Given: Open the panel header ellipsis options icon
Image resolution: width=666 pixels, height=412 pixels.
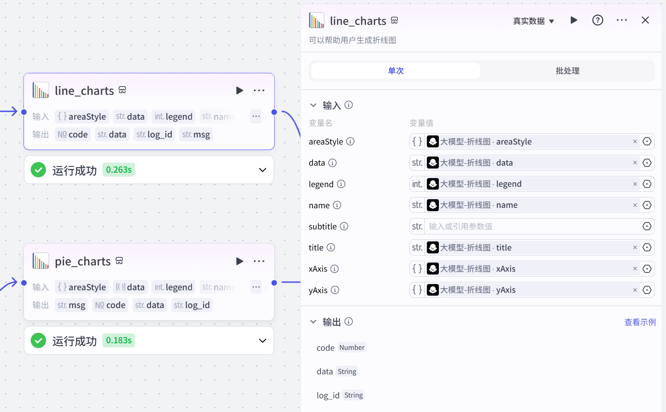Looking at the screenshot, I should coord(621,20).
